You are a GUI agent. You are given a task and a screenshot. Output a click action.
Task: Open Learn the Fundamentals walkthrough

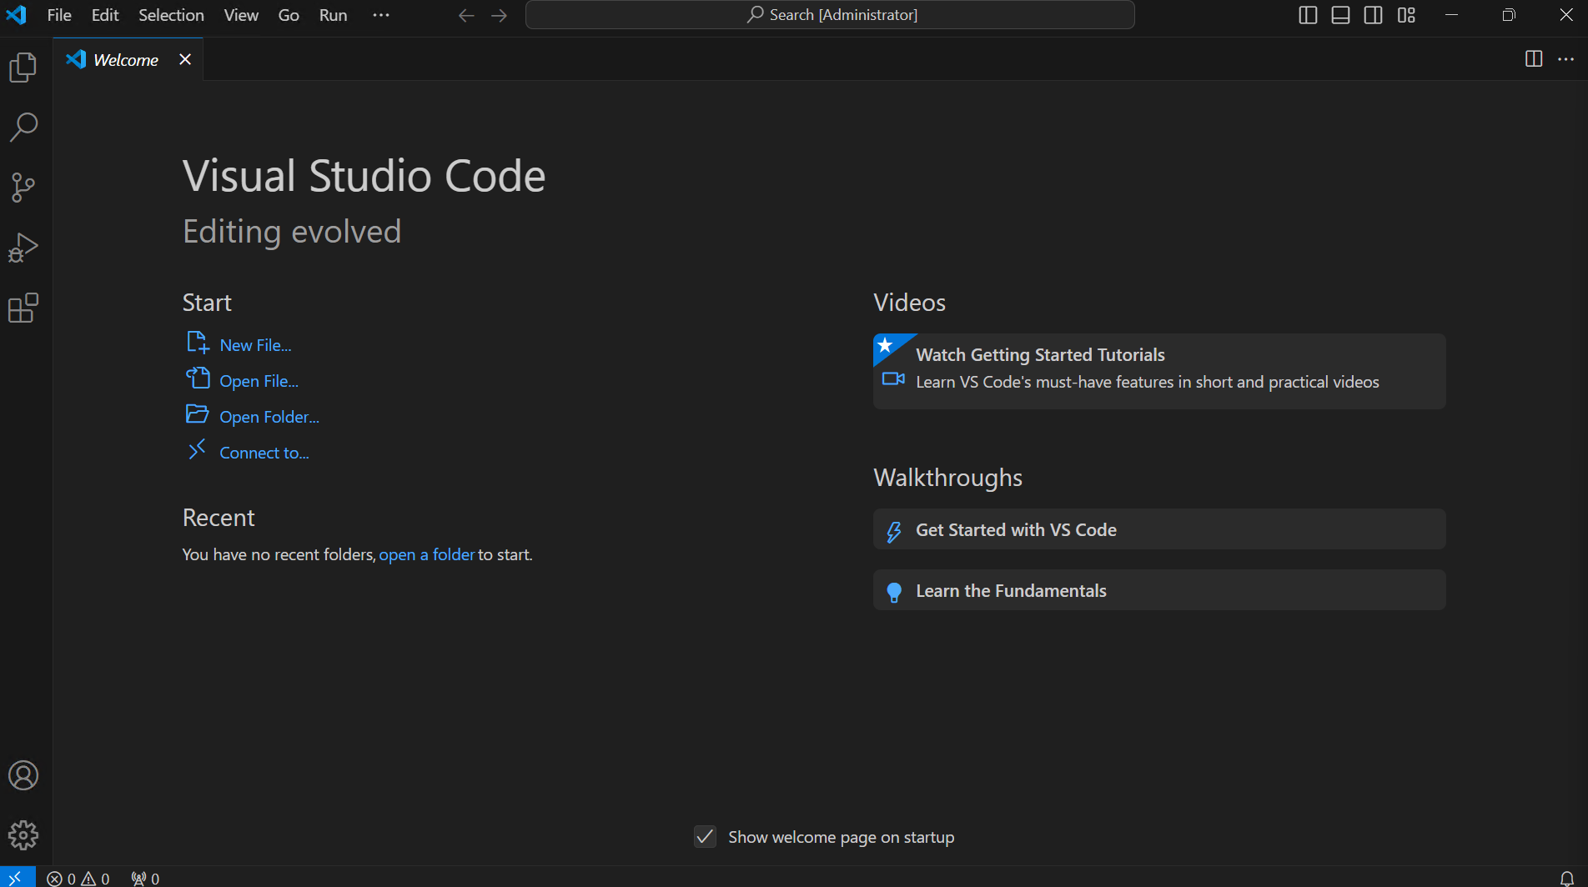[1159, 590]
